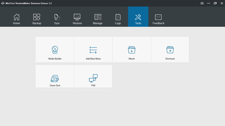Select the Tools tab
225x126 pixels.
pos(138,17)
